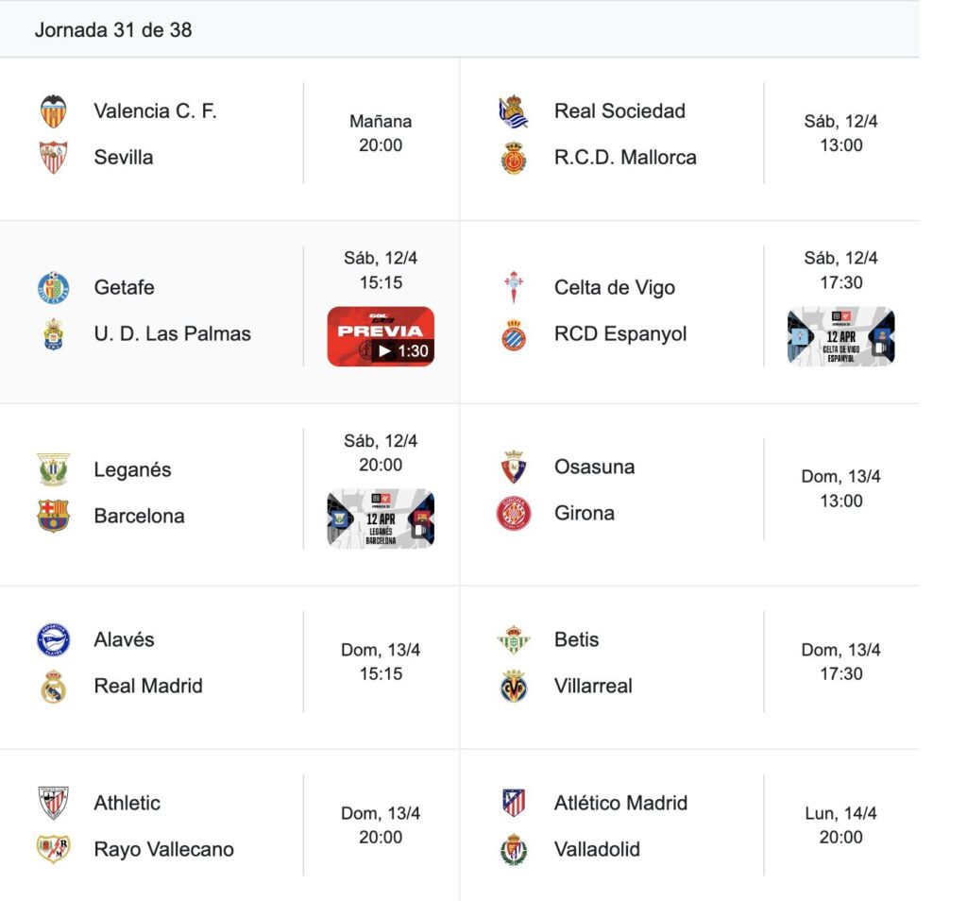
Task: Click the Valencia C. F. crest icon
Action: pos(53,111)
